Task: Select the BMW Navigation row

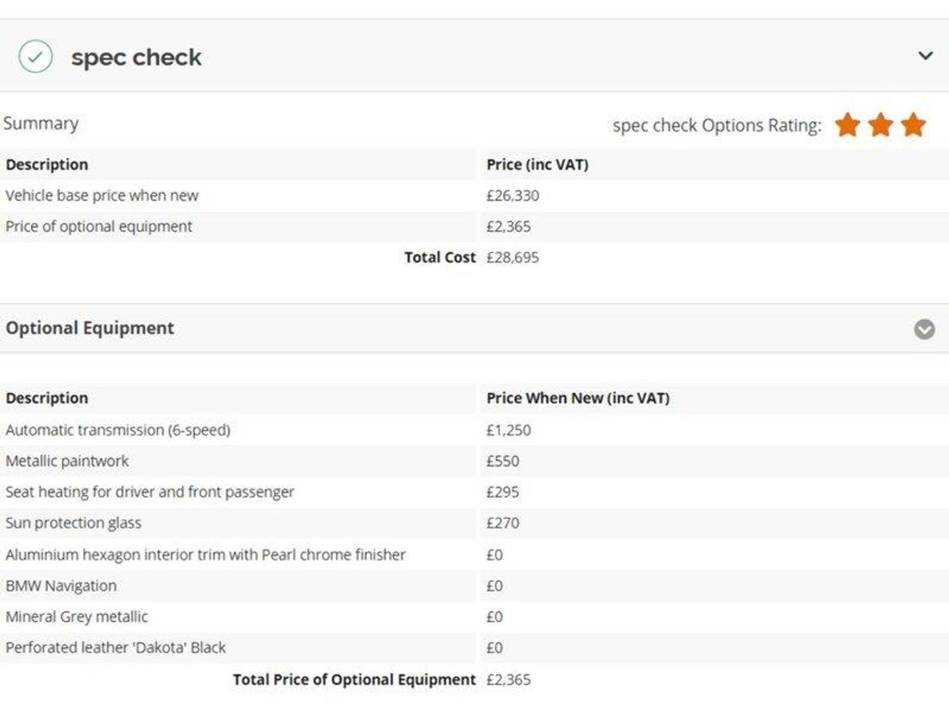Action: (474, 585)
